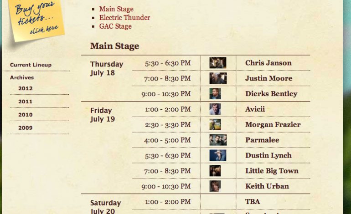
Task: Open the 2011 archive
Action: point(26,102)
